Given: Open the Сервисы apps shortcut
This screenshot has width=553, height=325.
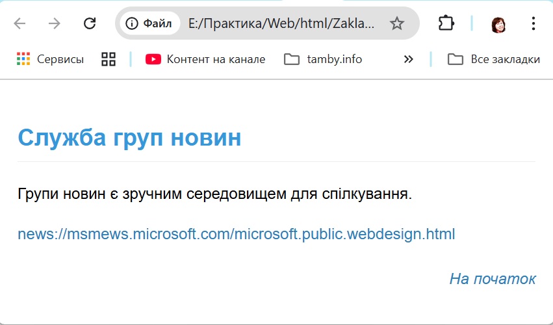Looking at the screenshot, I should pyautogui.click(x=51, y=59).
